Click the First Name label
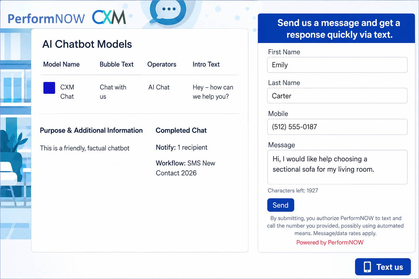The height and width of the screenshot is (279, 419). coord(284,52)
